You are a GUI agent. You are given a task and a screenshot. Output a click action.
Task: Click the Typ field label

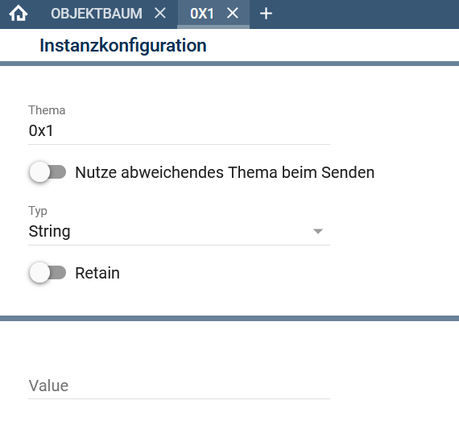[38, 211]
